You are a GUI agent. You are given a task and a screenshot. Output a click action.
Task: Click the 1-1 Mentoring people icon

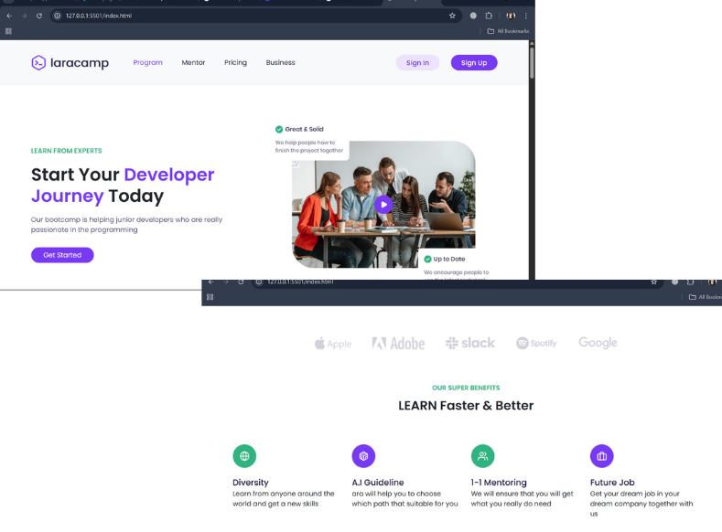(482, 455)
